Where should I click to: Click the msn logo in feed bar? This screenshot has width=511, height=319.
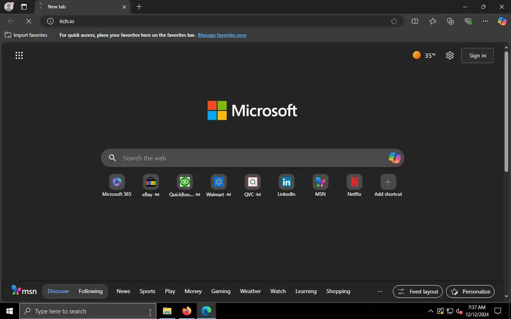(x=24, y=290)
